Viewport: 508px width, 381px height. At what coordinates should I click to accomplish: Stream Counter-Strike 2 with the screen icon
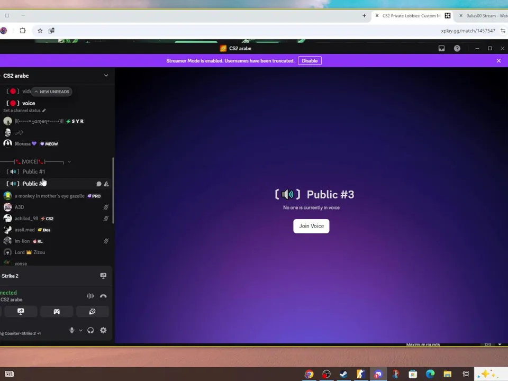(103, 276)
